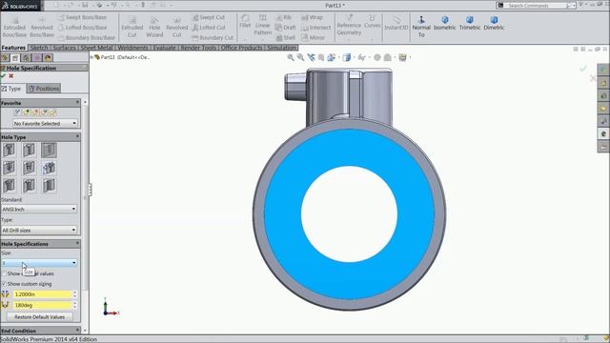Click the Search Commands box
Screen dimensions: 610x343
(x=535, y=6)
